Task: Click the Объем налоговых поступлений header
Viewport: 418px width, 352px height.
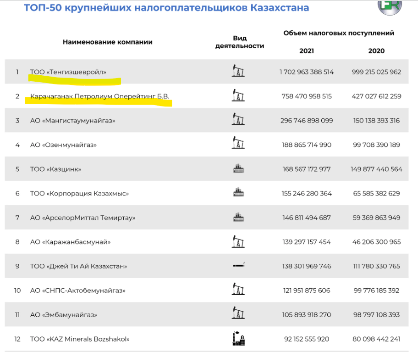Action: pyautogui.click(x=339, y=33)
